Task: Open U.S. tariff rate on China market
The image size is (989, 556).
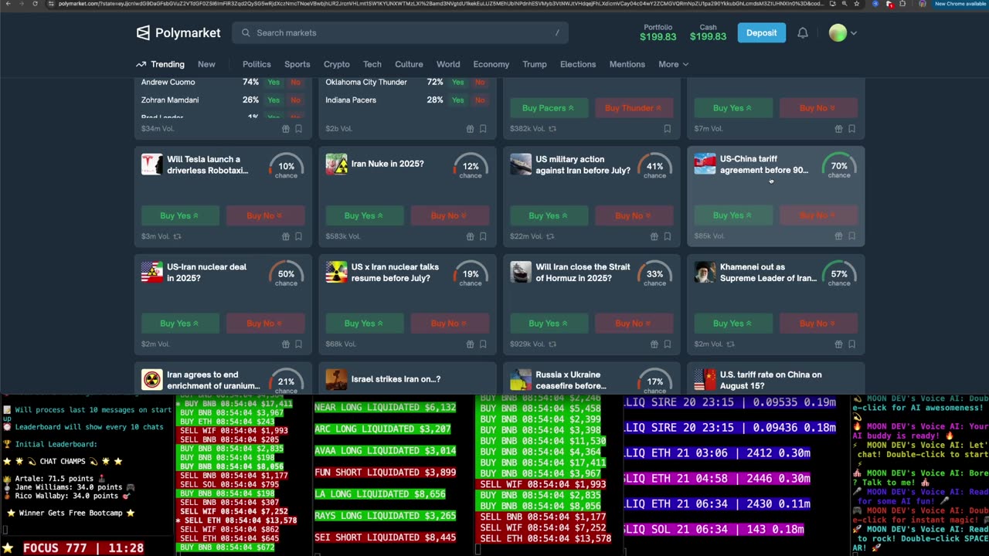Action: click(x=770, y=380)
